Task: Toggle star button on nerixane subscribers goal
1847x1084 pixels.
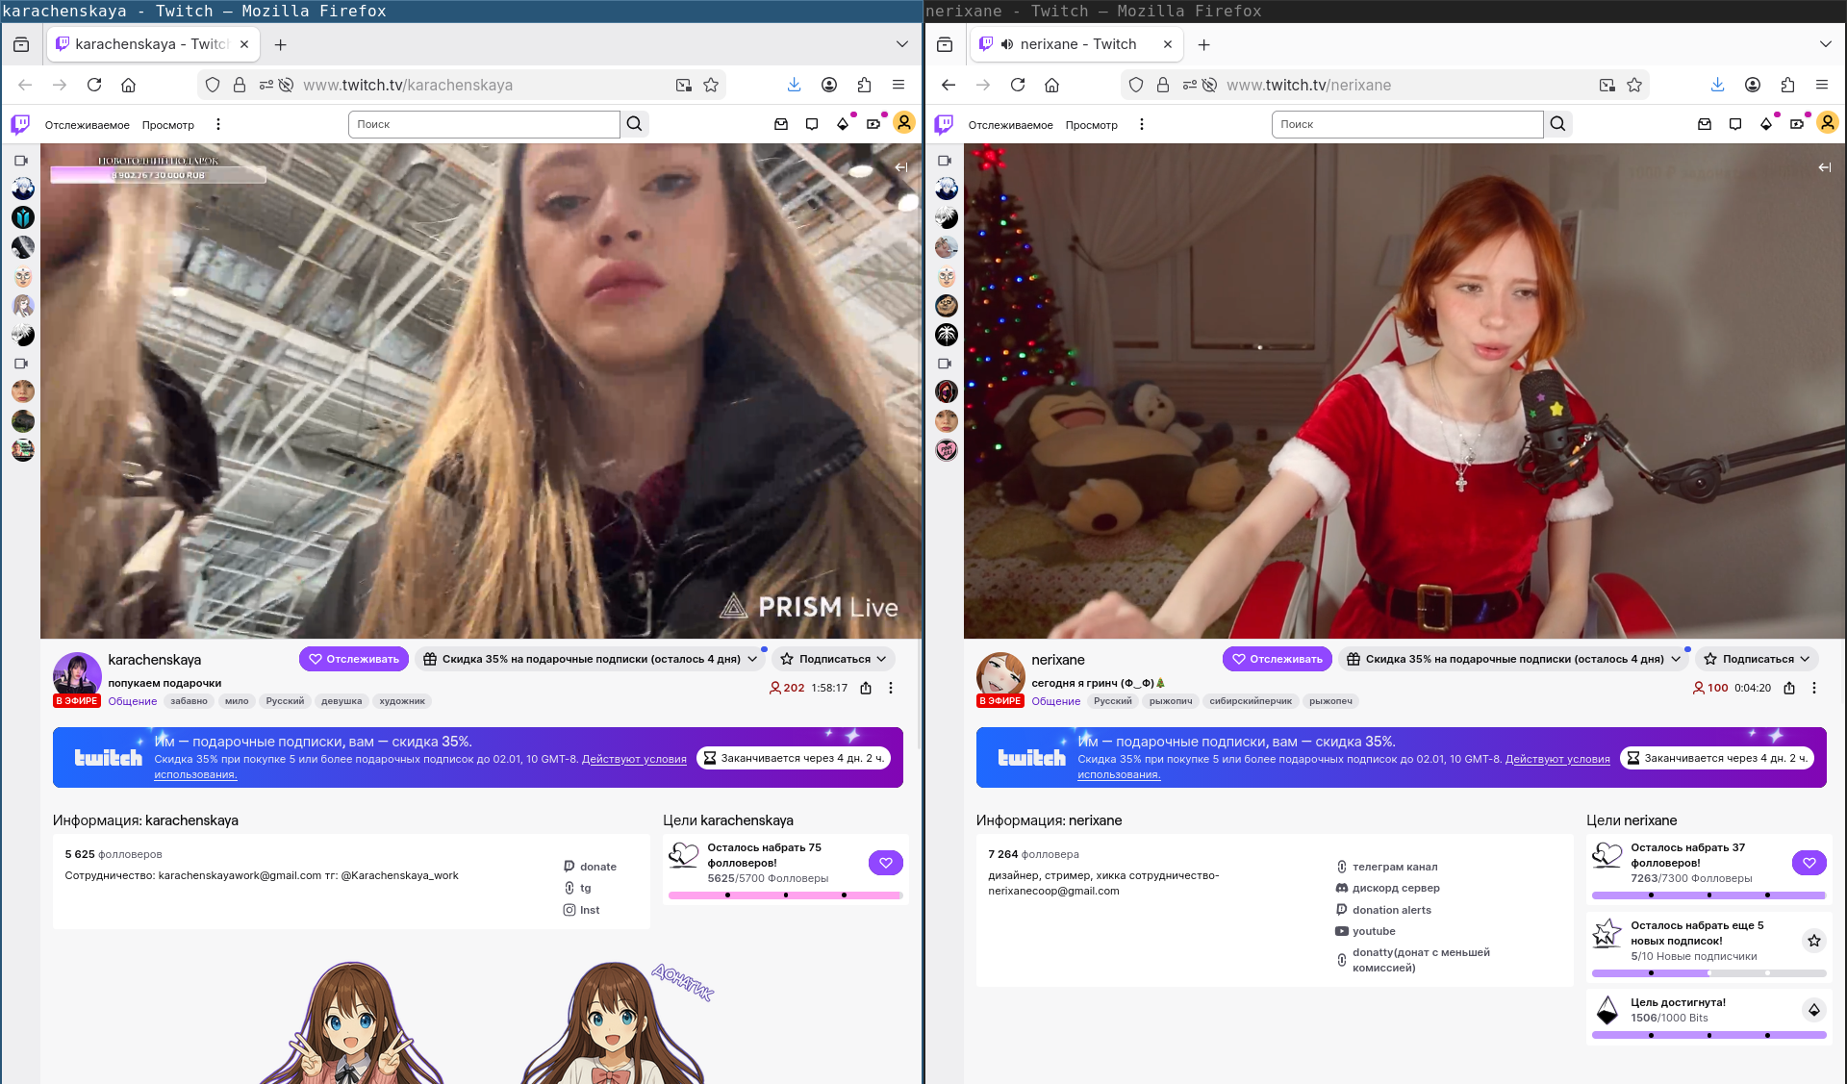Action: 1813,941
